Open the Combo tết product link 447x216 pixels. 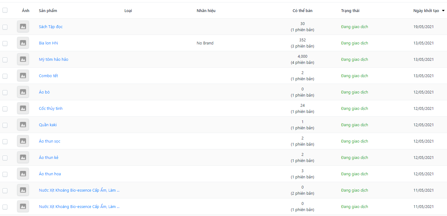click(48, 76)
